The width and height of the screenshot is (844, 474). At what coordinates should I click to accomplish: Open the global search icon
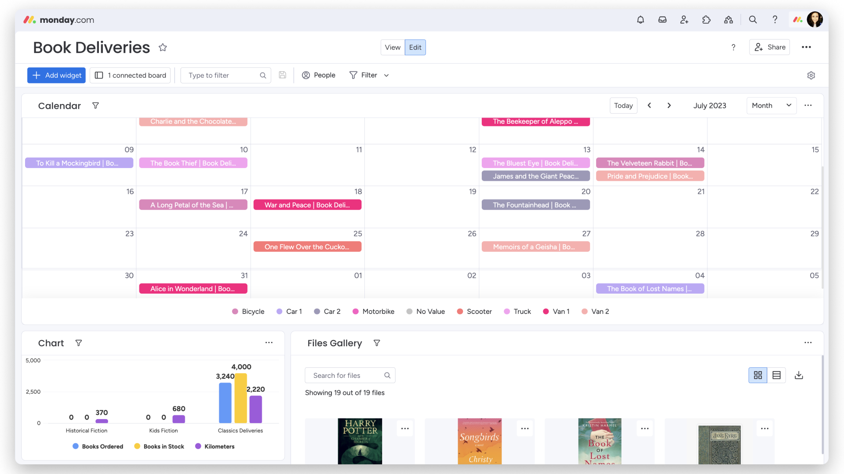pos(753,20)
